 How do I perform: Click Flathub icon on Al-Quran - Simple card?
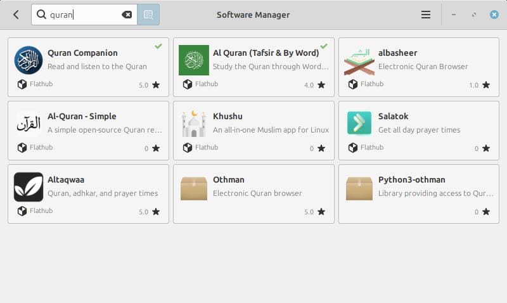click(x=22, y=148)
